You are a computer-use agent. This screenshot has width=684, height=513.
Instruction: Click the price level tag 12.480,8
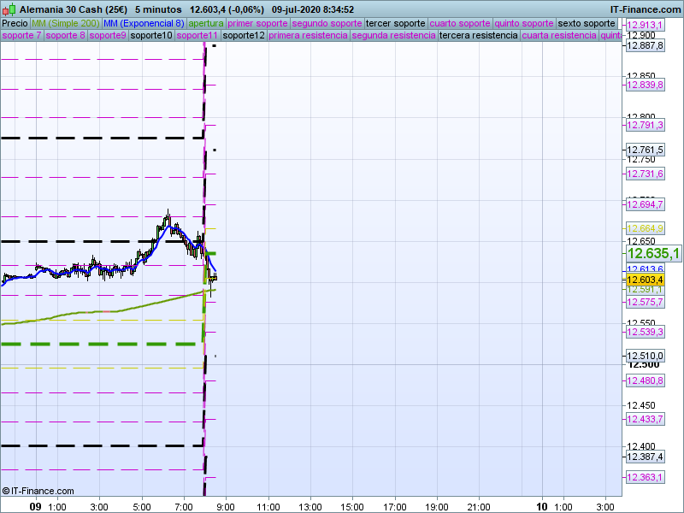(646, 380)
